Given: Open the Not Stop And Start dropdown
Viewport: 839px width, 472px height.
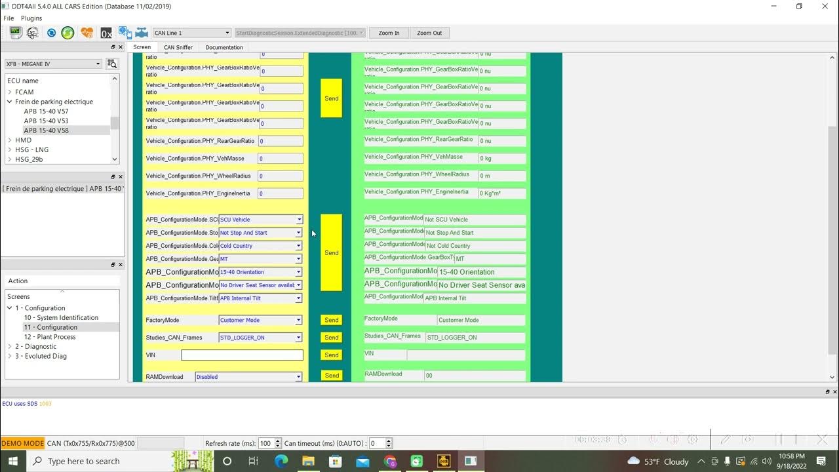Looking at the screenshot, I should click(260, 233).
